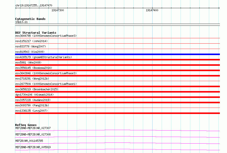Screen dimensions: 227x153
Task: Click the right arrow of the ruler
Action: (x=219, y=8)
